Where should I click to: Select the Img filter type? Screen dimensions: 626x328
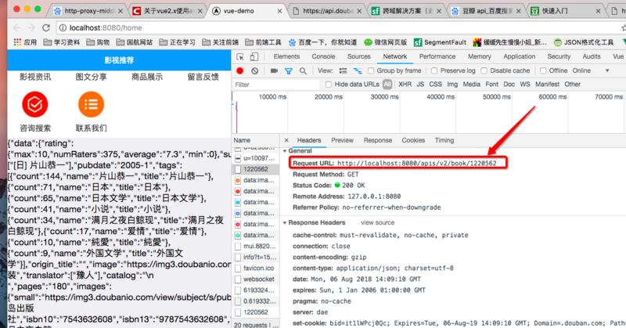click(452, 85)
